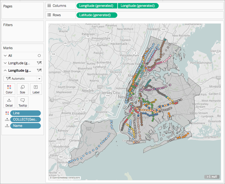
Task: Select the first Longitude (generated) pill on Columns
Action: 97,5
